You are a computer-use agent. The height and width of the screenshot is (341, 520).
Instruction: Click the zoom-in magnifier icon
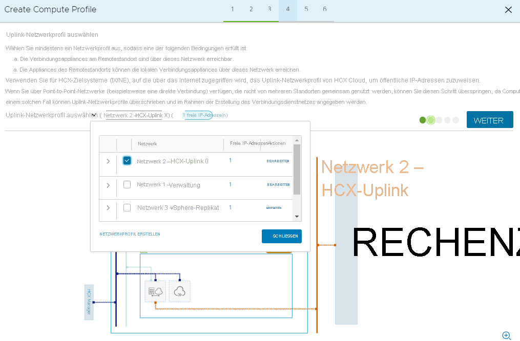click(x=506, y=335)
